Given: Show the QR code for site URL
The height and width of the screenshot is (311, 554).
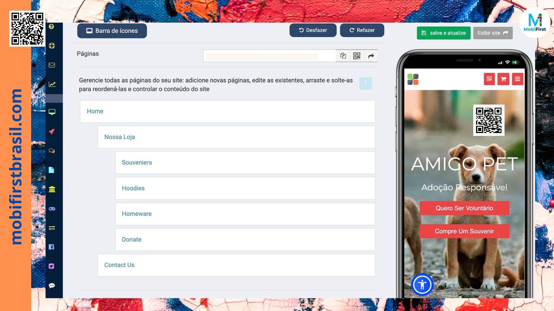Looking at the screenshot, I should [357, 56].
